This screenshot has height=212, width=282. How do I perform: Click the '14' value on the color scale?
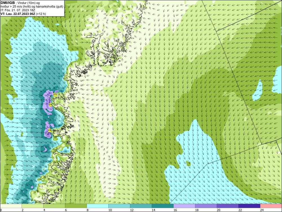click(153, 210)
